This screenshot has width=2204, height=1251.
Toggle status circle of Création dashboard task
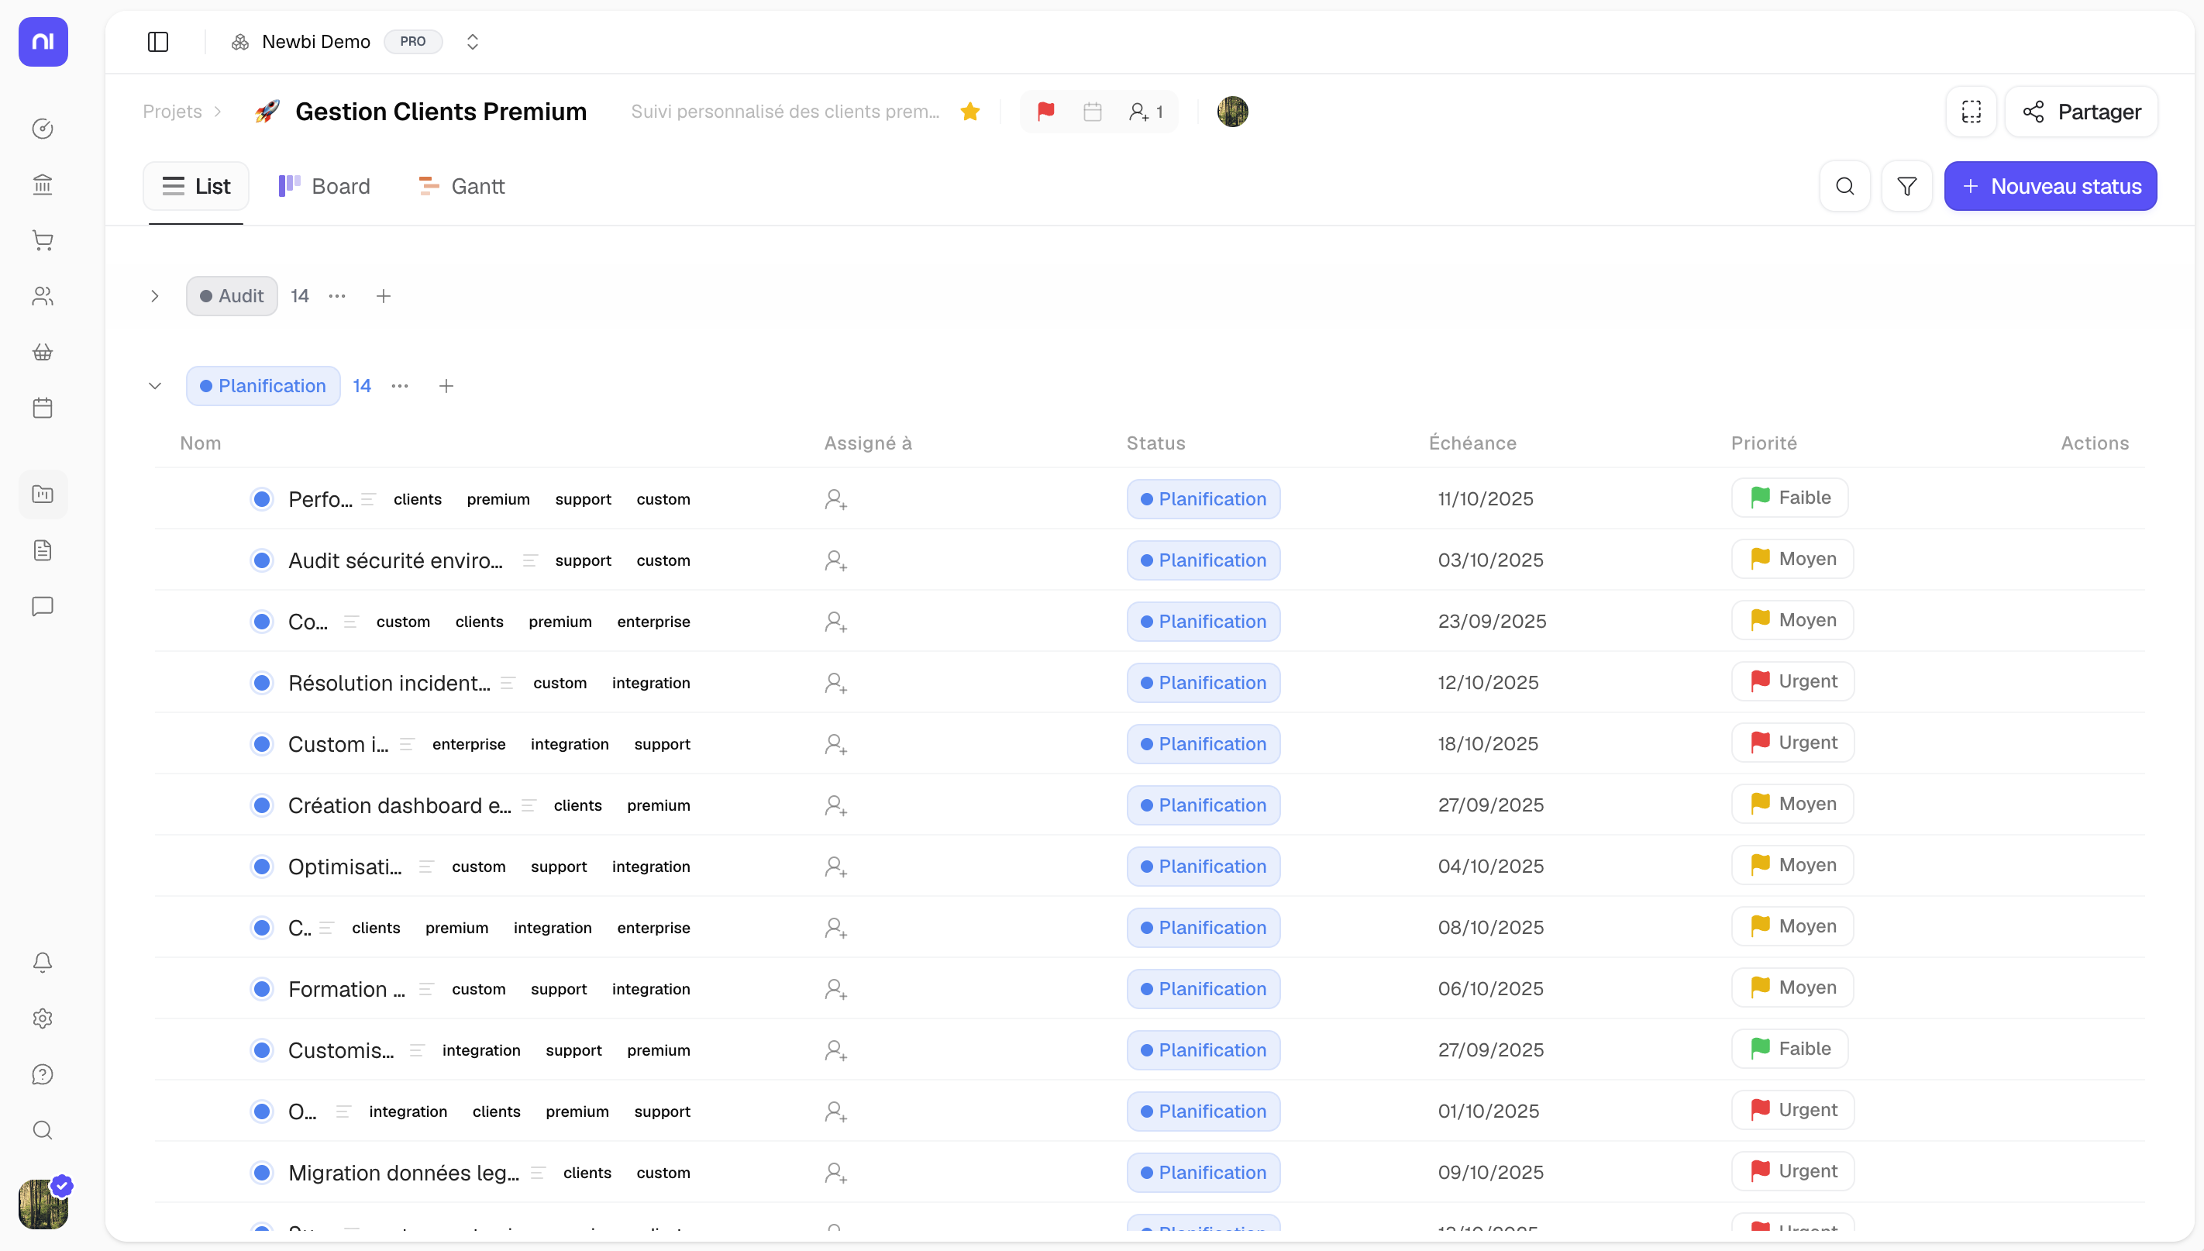pos(262,805)
